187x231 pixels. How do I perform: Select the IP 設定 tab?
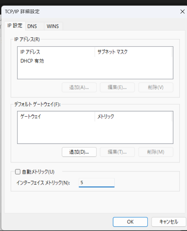point(15,26)
